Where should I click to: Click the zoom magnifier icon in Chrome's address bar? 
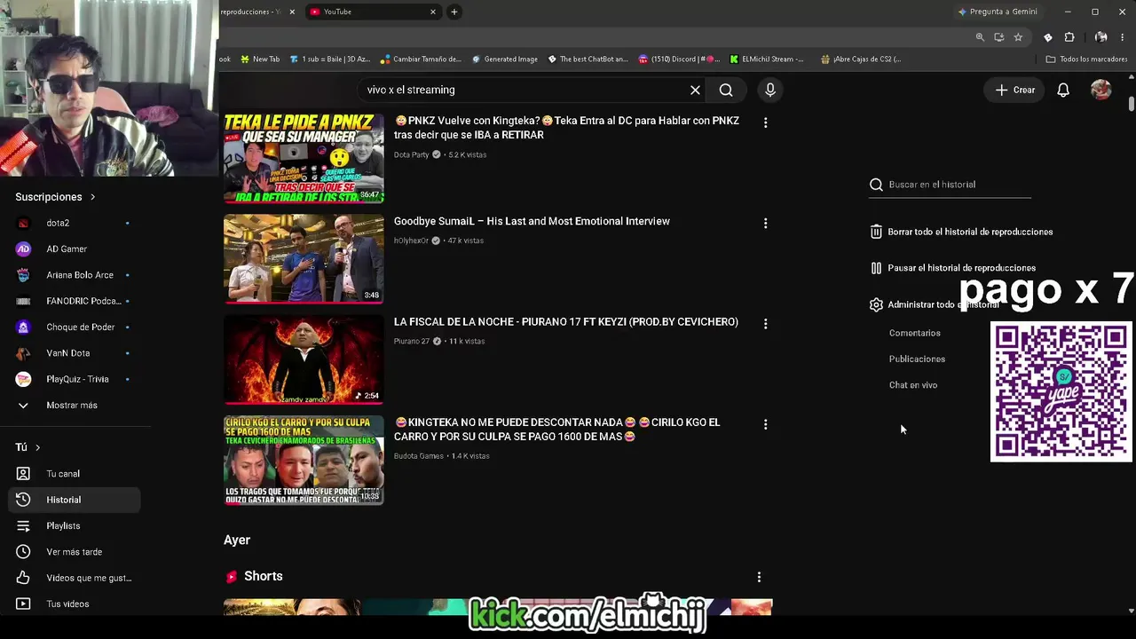click(980, 37)
